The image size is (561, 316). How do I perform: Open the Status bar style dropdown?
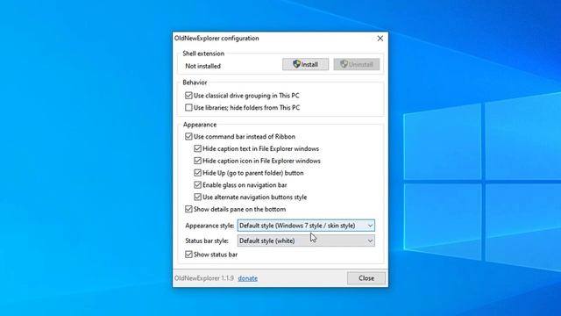click(x=306, y=241)
